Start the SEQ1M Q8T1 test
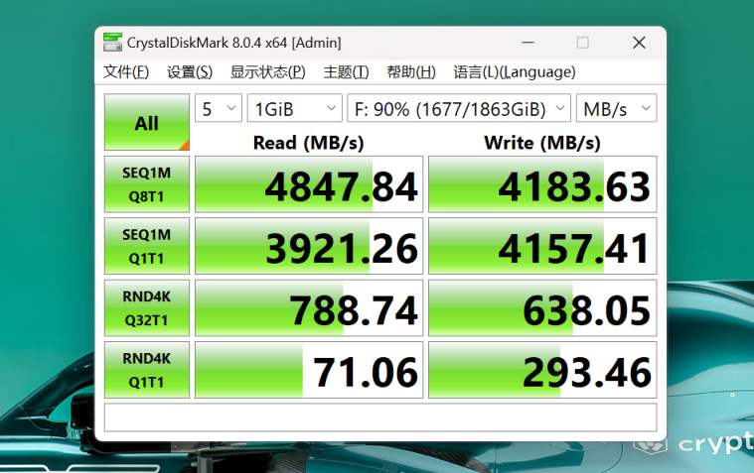The height and width of the screenshot is (473, 754). [147, 184]
